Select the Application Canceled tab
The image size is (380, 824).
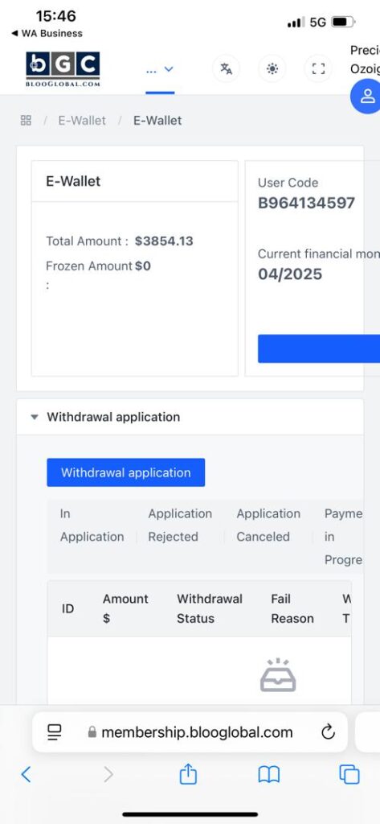[x=268, y=525]
